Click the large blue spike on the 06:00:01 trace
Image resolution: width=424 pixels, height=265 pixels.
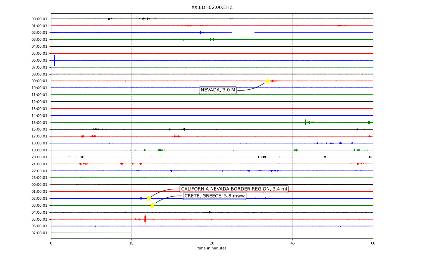click(x=54, y=60)
